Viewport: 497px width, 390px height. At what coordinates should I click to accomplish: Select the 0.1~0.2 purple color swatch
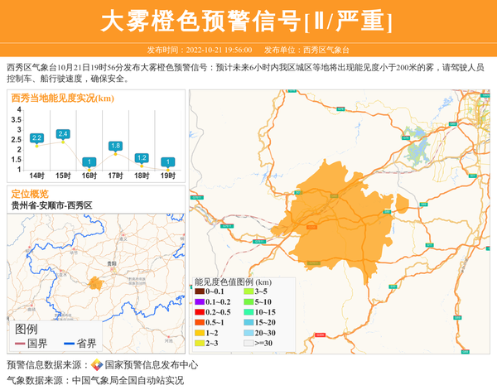tap(200, 301)
